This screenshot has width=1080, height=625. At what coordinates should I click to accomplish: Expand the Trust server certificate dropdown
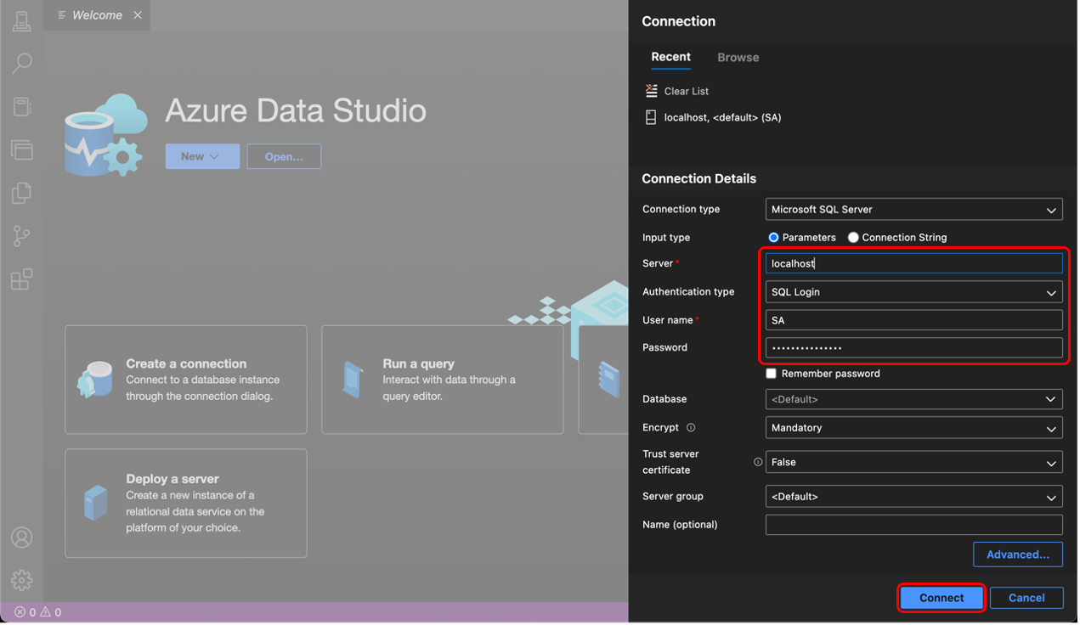pyautogui.click(x=913, y=463)
